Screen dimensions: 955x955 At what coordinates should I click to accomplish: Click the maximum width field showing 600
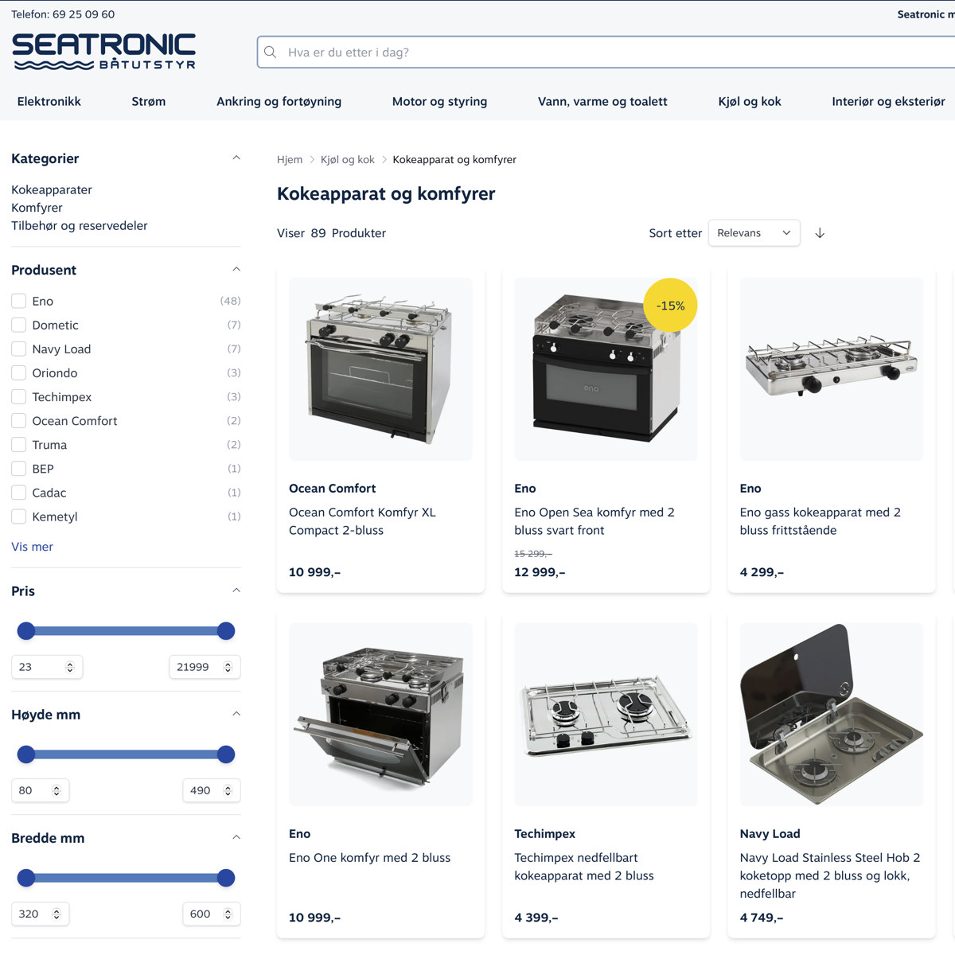tap(211, 914)
